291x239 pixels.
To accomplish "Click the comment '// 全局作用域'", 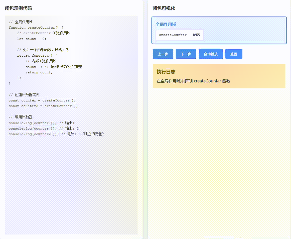I will coord(21,22).
